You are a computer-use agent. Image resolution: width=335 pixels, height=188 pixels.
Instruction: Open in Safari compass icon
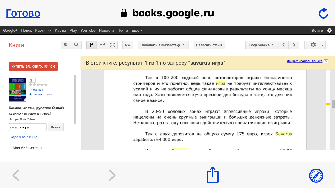point(316,176)
